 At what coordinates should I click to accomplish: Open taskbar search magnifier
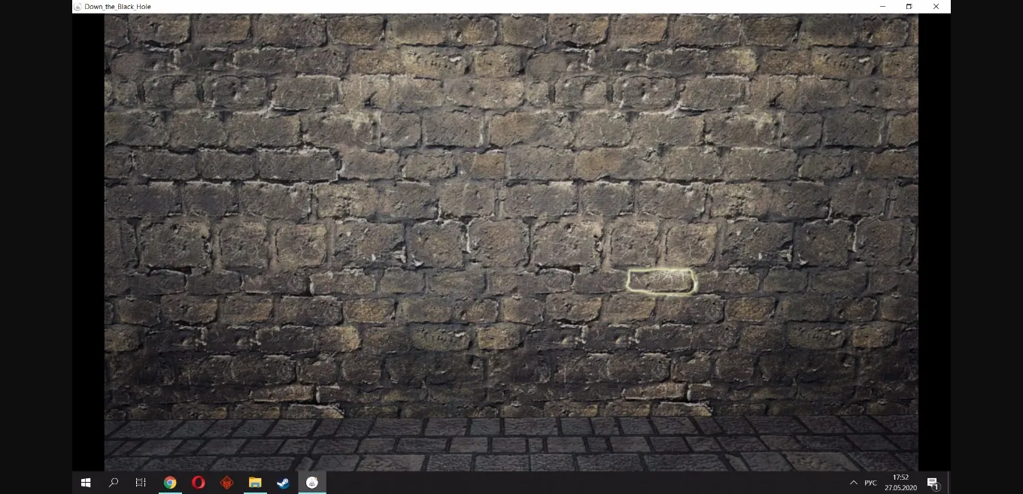(114, 483)
